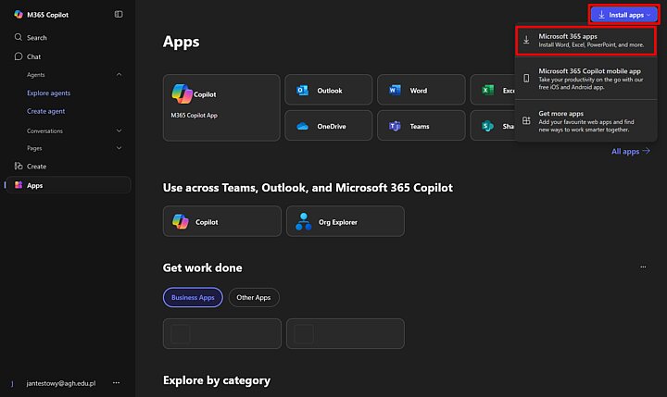Open account options next to jantestowy@agh.edu.pl

coord(116,383)
